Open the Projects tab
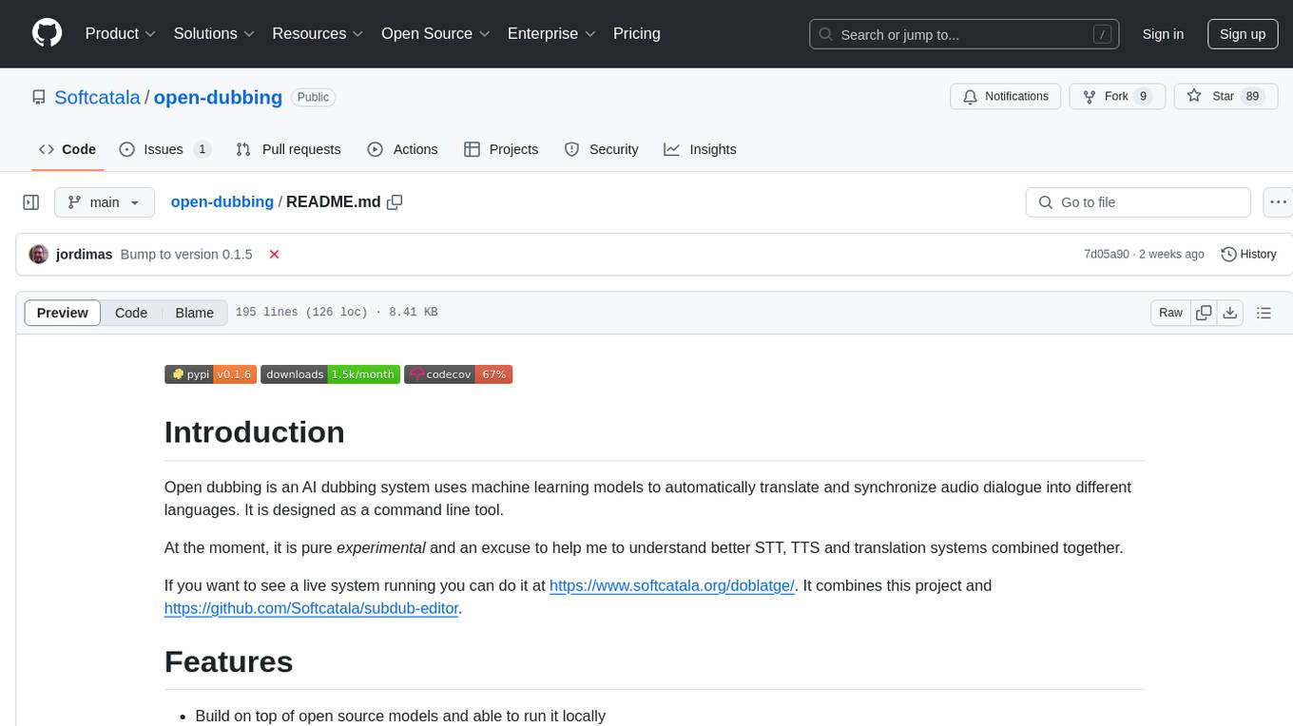 click(501, 149)
